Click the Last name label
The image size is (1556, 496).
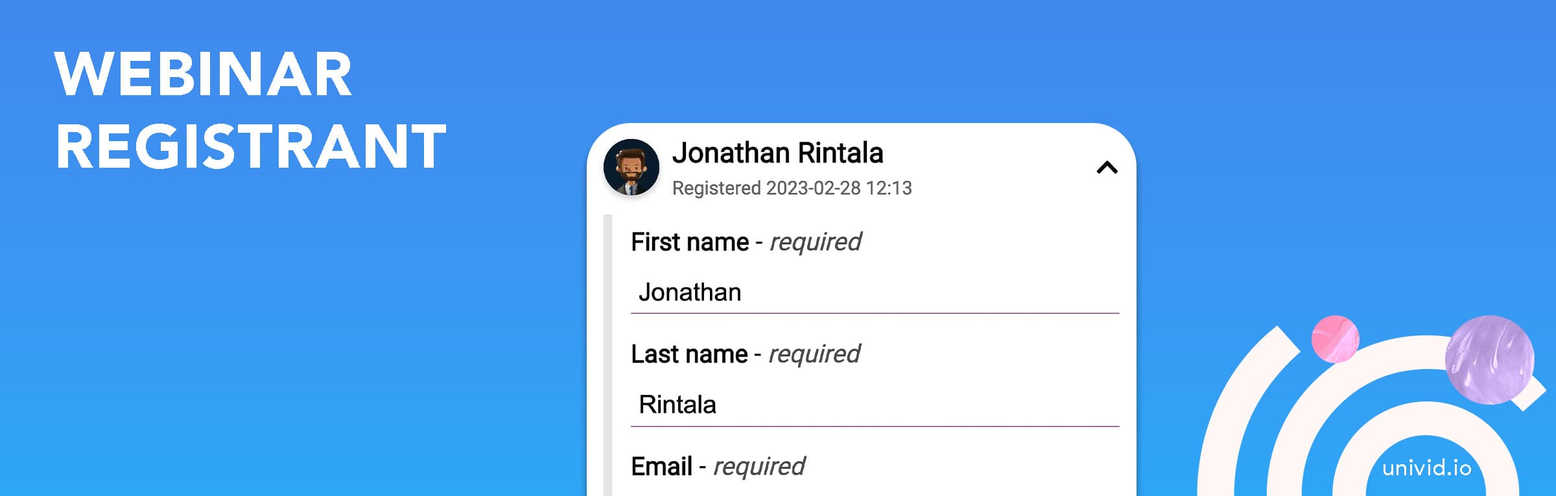(x=689, y=354)
